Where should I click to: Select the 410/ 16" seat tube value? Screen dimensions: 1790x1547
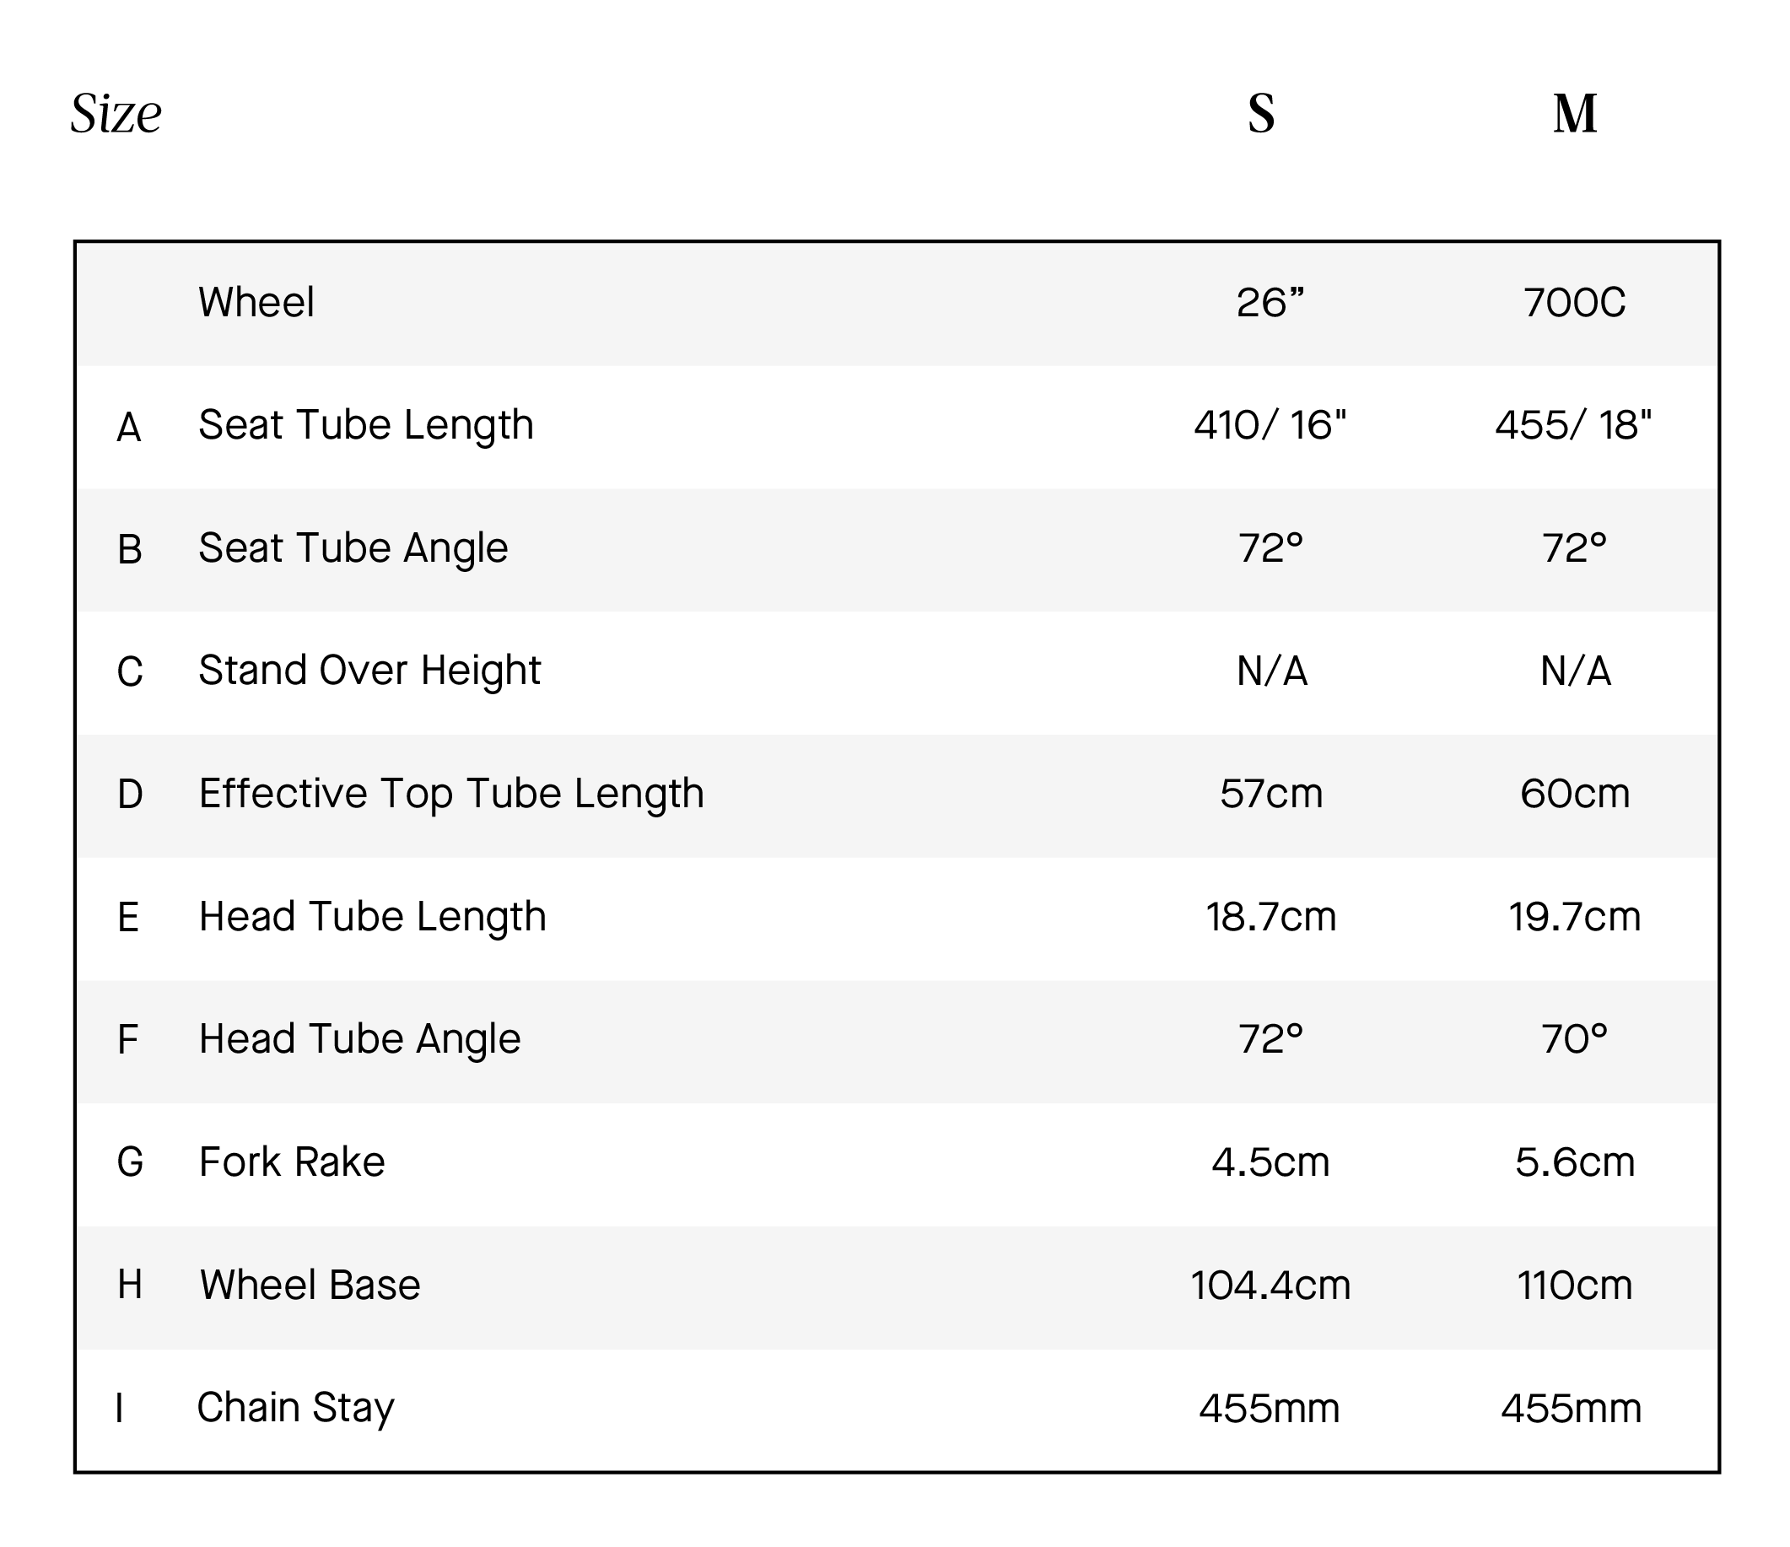click(x=1270, y=426)
